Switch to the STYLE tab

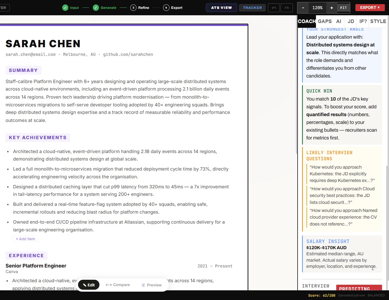point(378,21)
